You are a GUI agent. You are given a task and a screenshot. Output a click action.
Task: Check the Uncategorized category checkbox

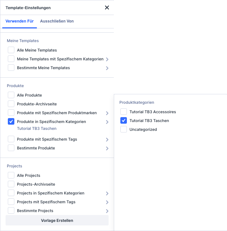coord(124,129)
